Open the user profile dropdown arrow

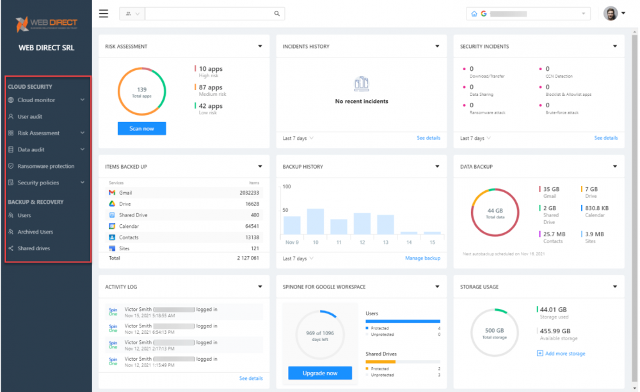pyautogui.click(x=623, y=13)
